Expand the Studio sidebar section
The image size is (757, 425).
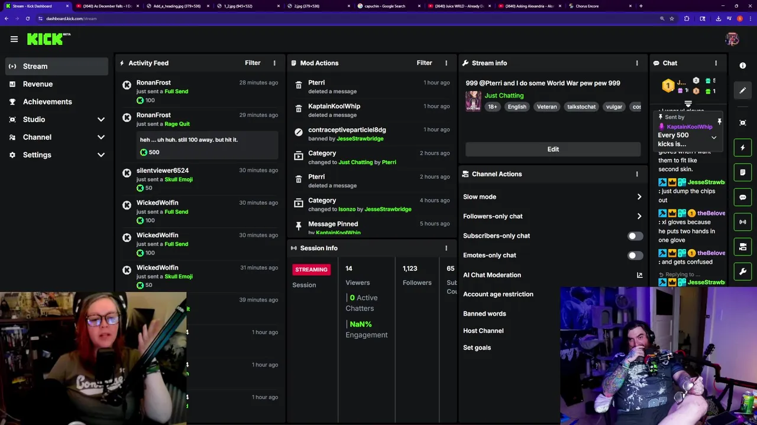(x=101, y=119)
